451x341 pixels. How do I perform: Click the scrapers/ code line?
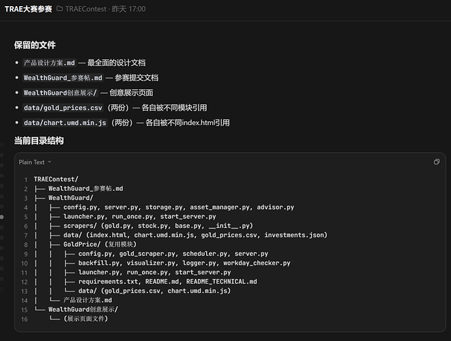[x=158, y=226]
